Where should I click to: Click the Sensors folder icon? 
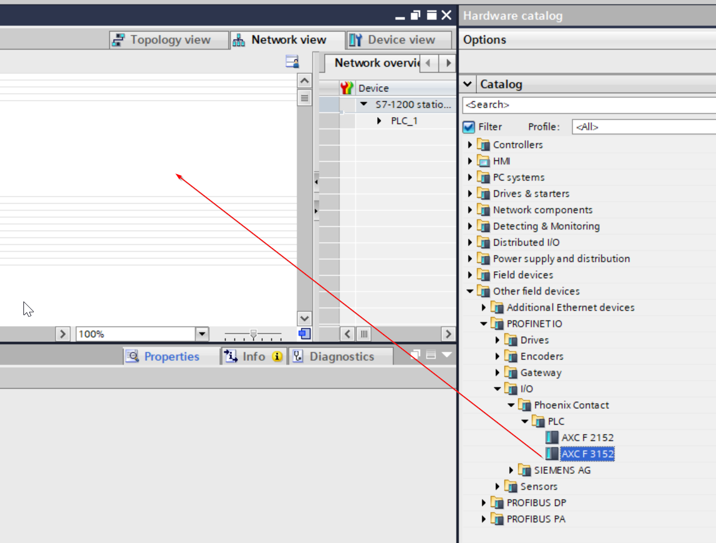point(511,486)
